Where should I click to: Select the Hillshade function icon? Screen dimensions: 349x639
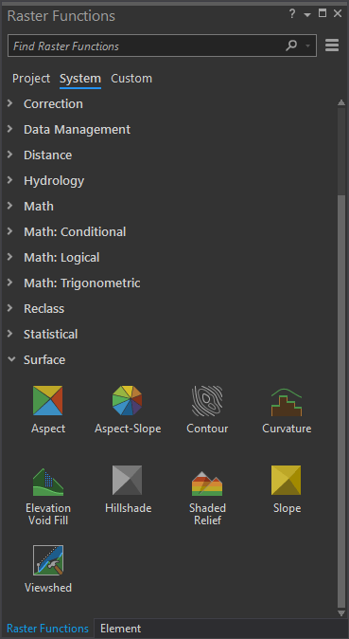(128, 480)
